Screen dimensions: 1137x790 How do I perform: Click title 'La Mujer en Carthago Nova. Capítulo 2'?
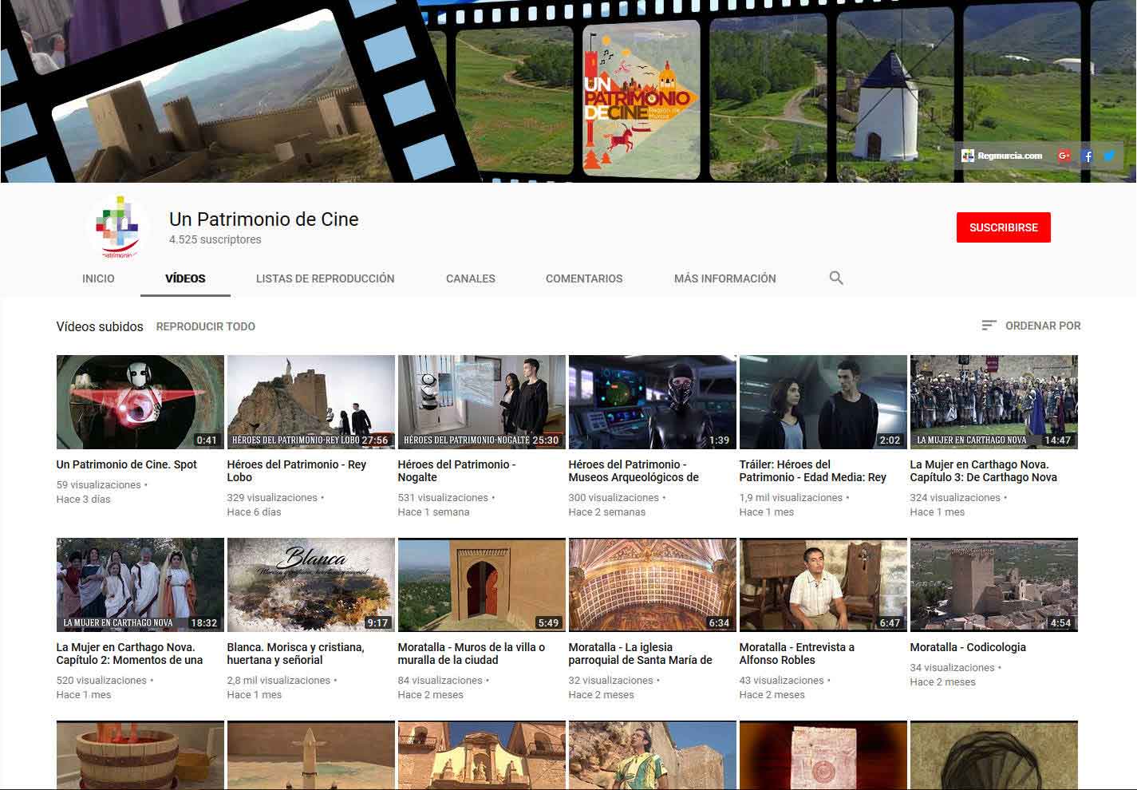click(130, 654)
